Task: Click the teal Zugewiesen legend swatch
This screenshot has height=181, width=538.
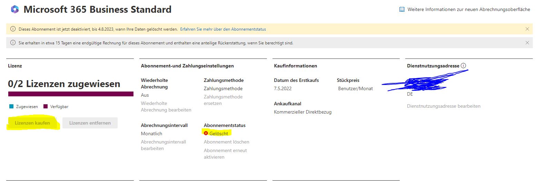Action: [x=11, y=107]
